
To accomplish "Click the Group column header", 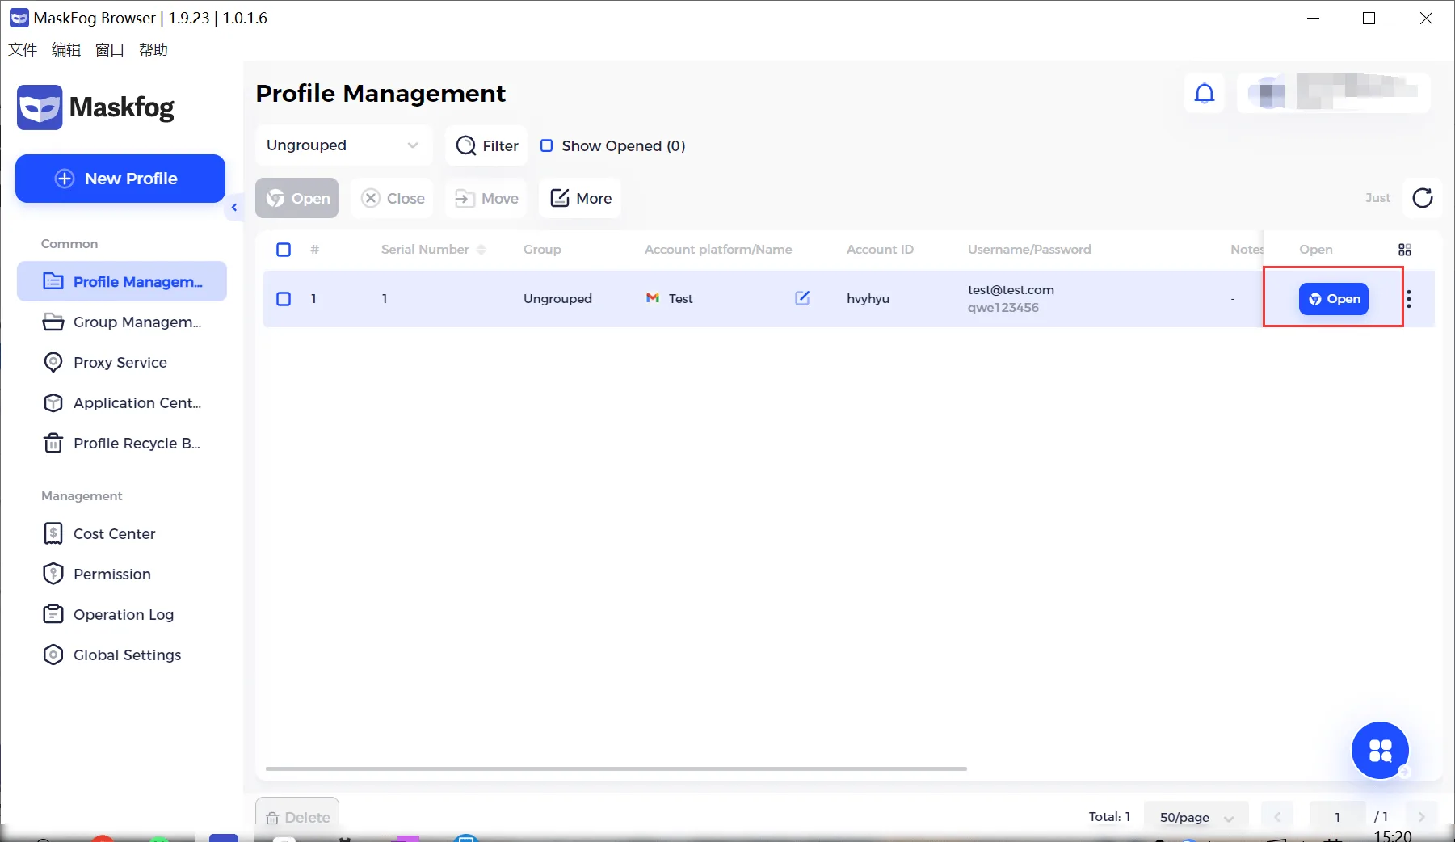I will coord(542,250).
